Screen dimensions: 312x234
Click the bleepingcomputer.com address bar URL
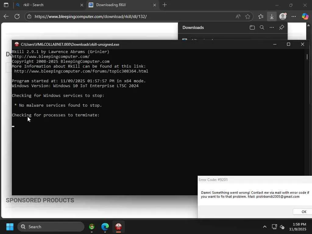pyautogui.click(x=90, y=16)
